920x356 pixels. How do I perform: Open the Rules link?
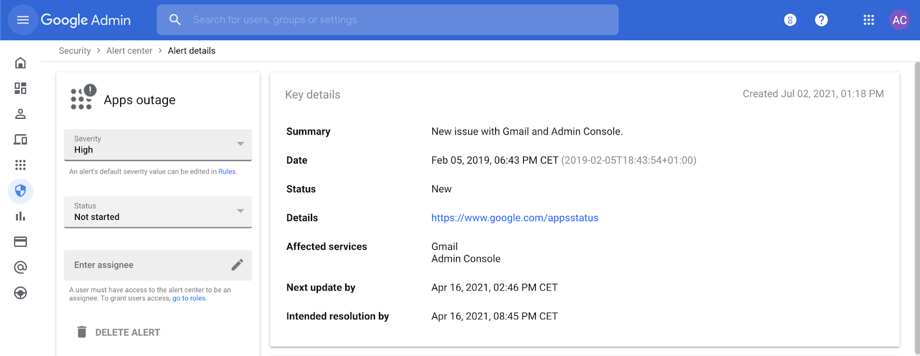point(227,172)
